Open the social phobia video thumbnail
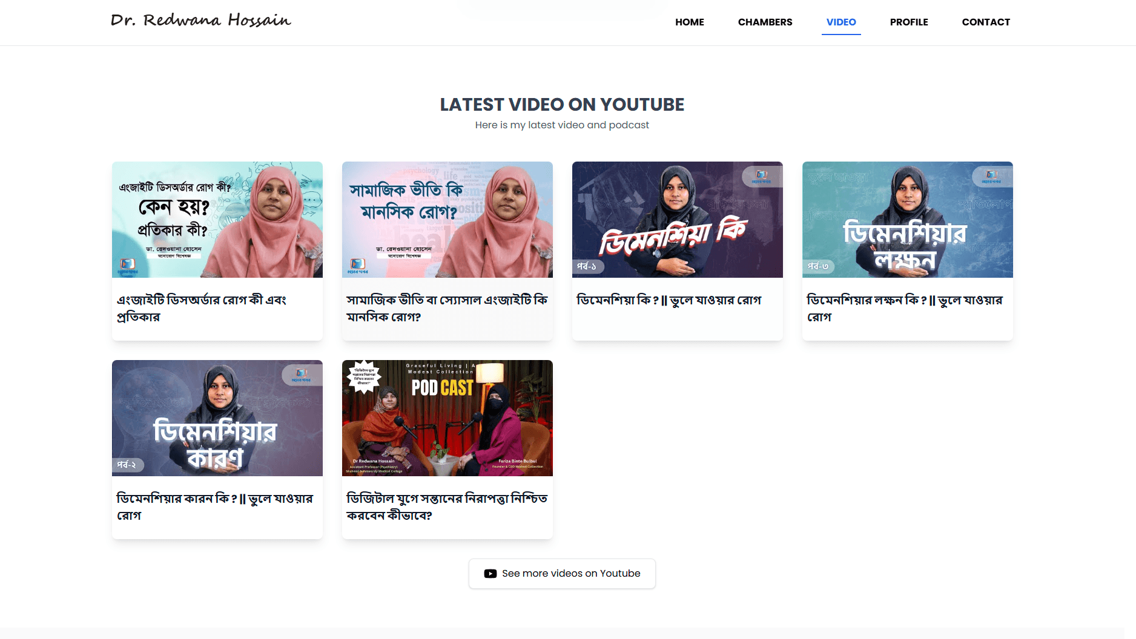 click(x=447, y=220)
